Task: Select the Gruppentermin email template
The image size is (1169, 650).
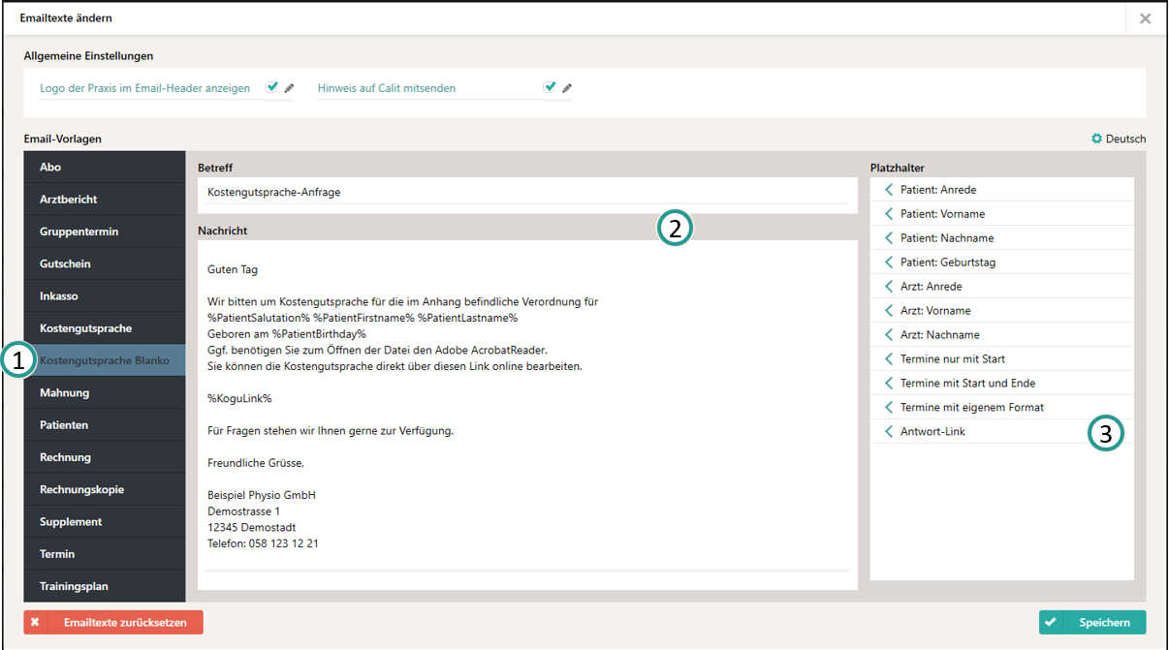Action: (x=105, y=232)
